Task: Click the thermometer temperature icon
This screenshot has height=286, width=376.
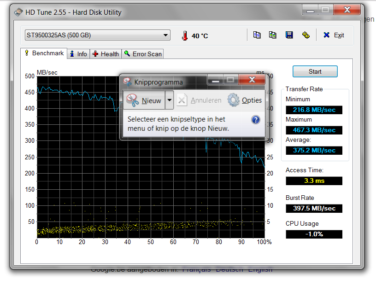Action: point(185,36)
